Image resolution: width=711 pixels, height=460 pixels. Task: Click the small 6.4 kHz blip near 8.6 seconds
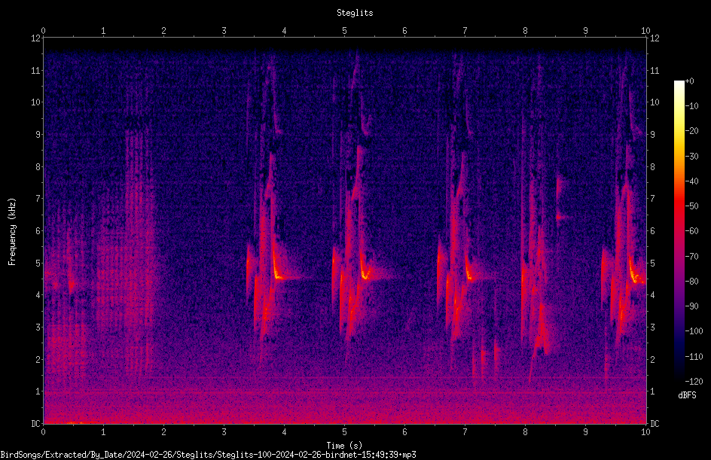[x=563, y=218]
